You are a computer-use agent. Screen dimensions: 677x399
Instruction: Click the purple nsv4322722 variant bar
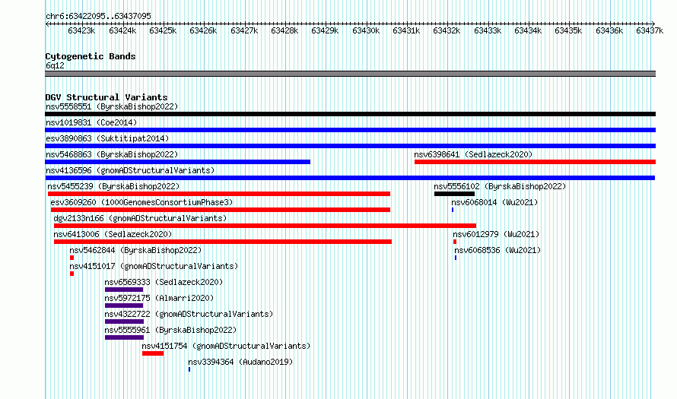(124, 321)
